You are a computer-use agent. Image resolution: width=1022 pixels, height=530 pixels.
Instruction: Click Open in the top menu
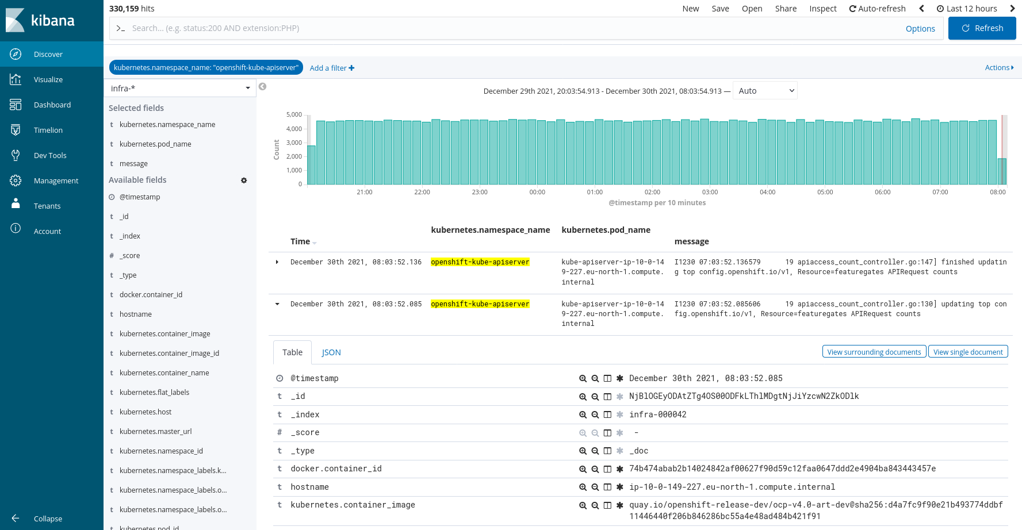pos(752,9)
